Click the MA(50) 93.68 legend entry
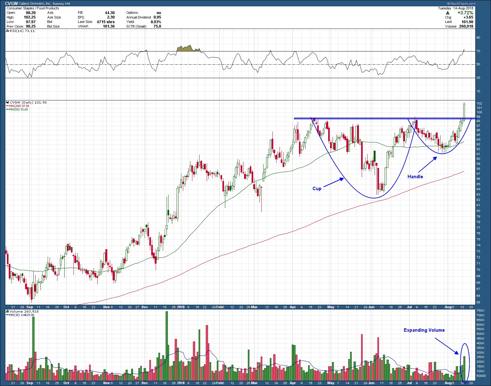 [17, 110]
